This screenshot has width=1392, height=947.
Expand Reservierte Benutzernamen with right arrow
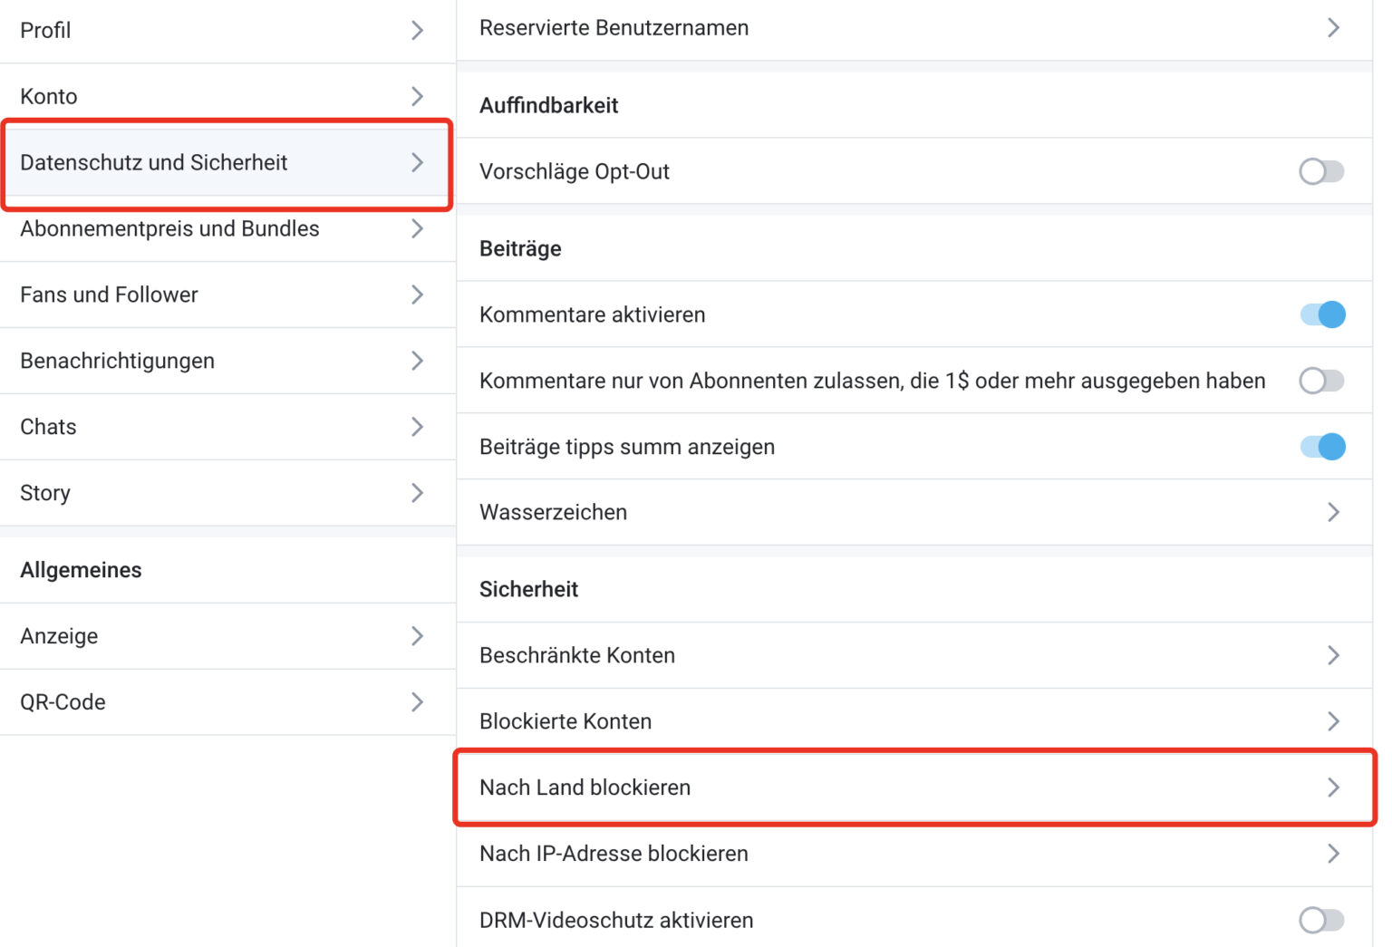click(1333, 28)
